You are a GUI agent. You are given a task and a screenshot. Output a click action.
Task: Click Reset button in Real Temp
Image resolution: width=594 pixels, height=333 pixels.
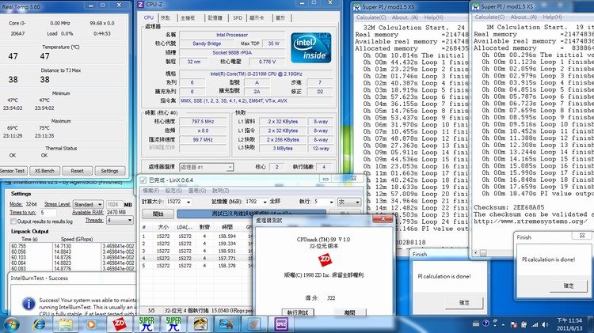(x=78, y=171)
